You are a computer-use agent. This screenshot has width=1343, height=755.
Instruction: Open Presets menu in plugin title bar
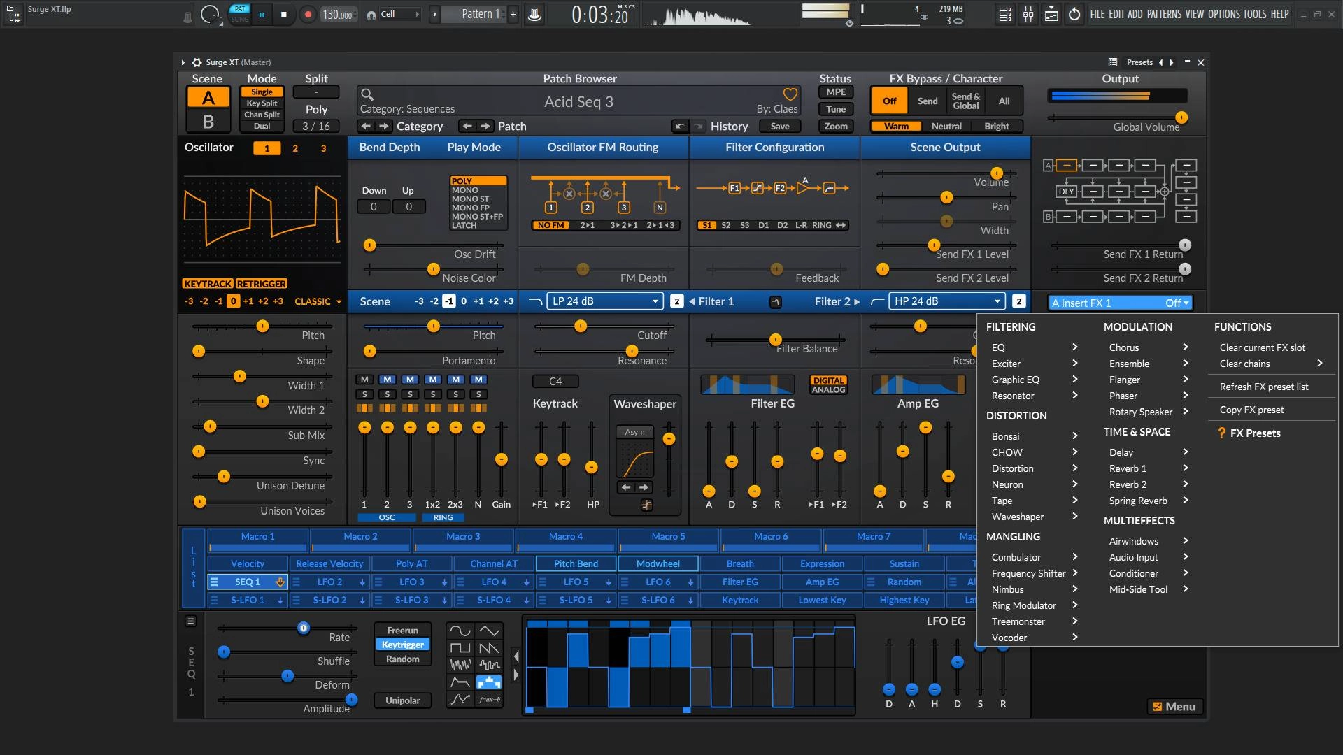click(x=1139, y=62)
